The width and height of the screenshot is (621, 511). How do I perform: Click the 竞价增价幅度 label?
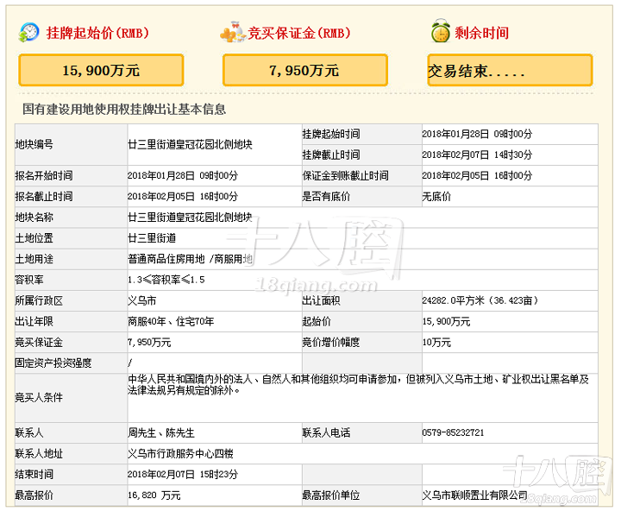pos(331,343)
